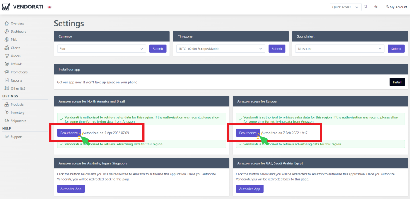Open P&L menu item
410x199 pixels.
click(x=14, y=40)
